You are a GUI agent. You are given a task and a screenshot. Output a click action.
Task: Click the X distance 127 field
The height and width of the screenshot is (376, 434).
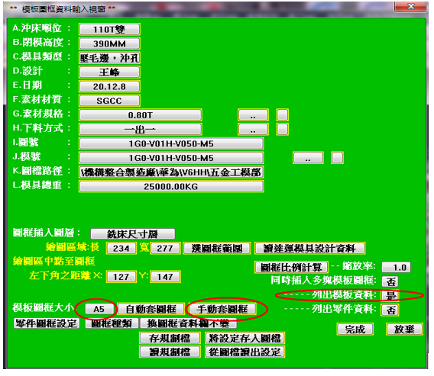click(x=121, y=277)
